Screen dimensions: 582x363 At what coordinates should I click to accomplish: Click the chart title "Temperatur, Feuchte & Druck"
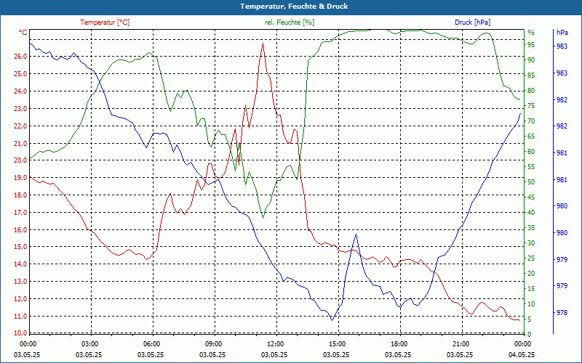click(x=294, y=7)
